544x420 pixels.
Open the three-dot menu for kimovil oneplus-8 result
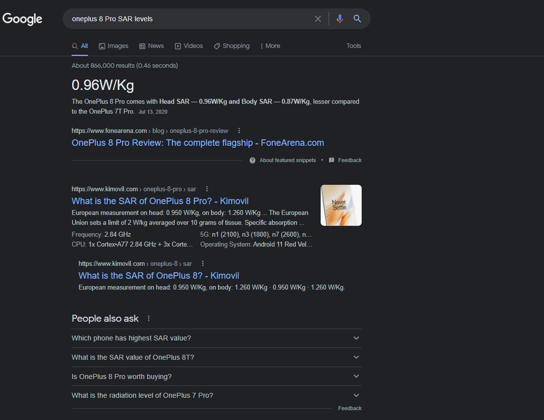203,263
